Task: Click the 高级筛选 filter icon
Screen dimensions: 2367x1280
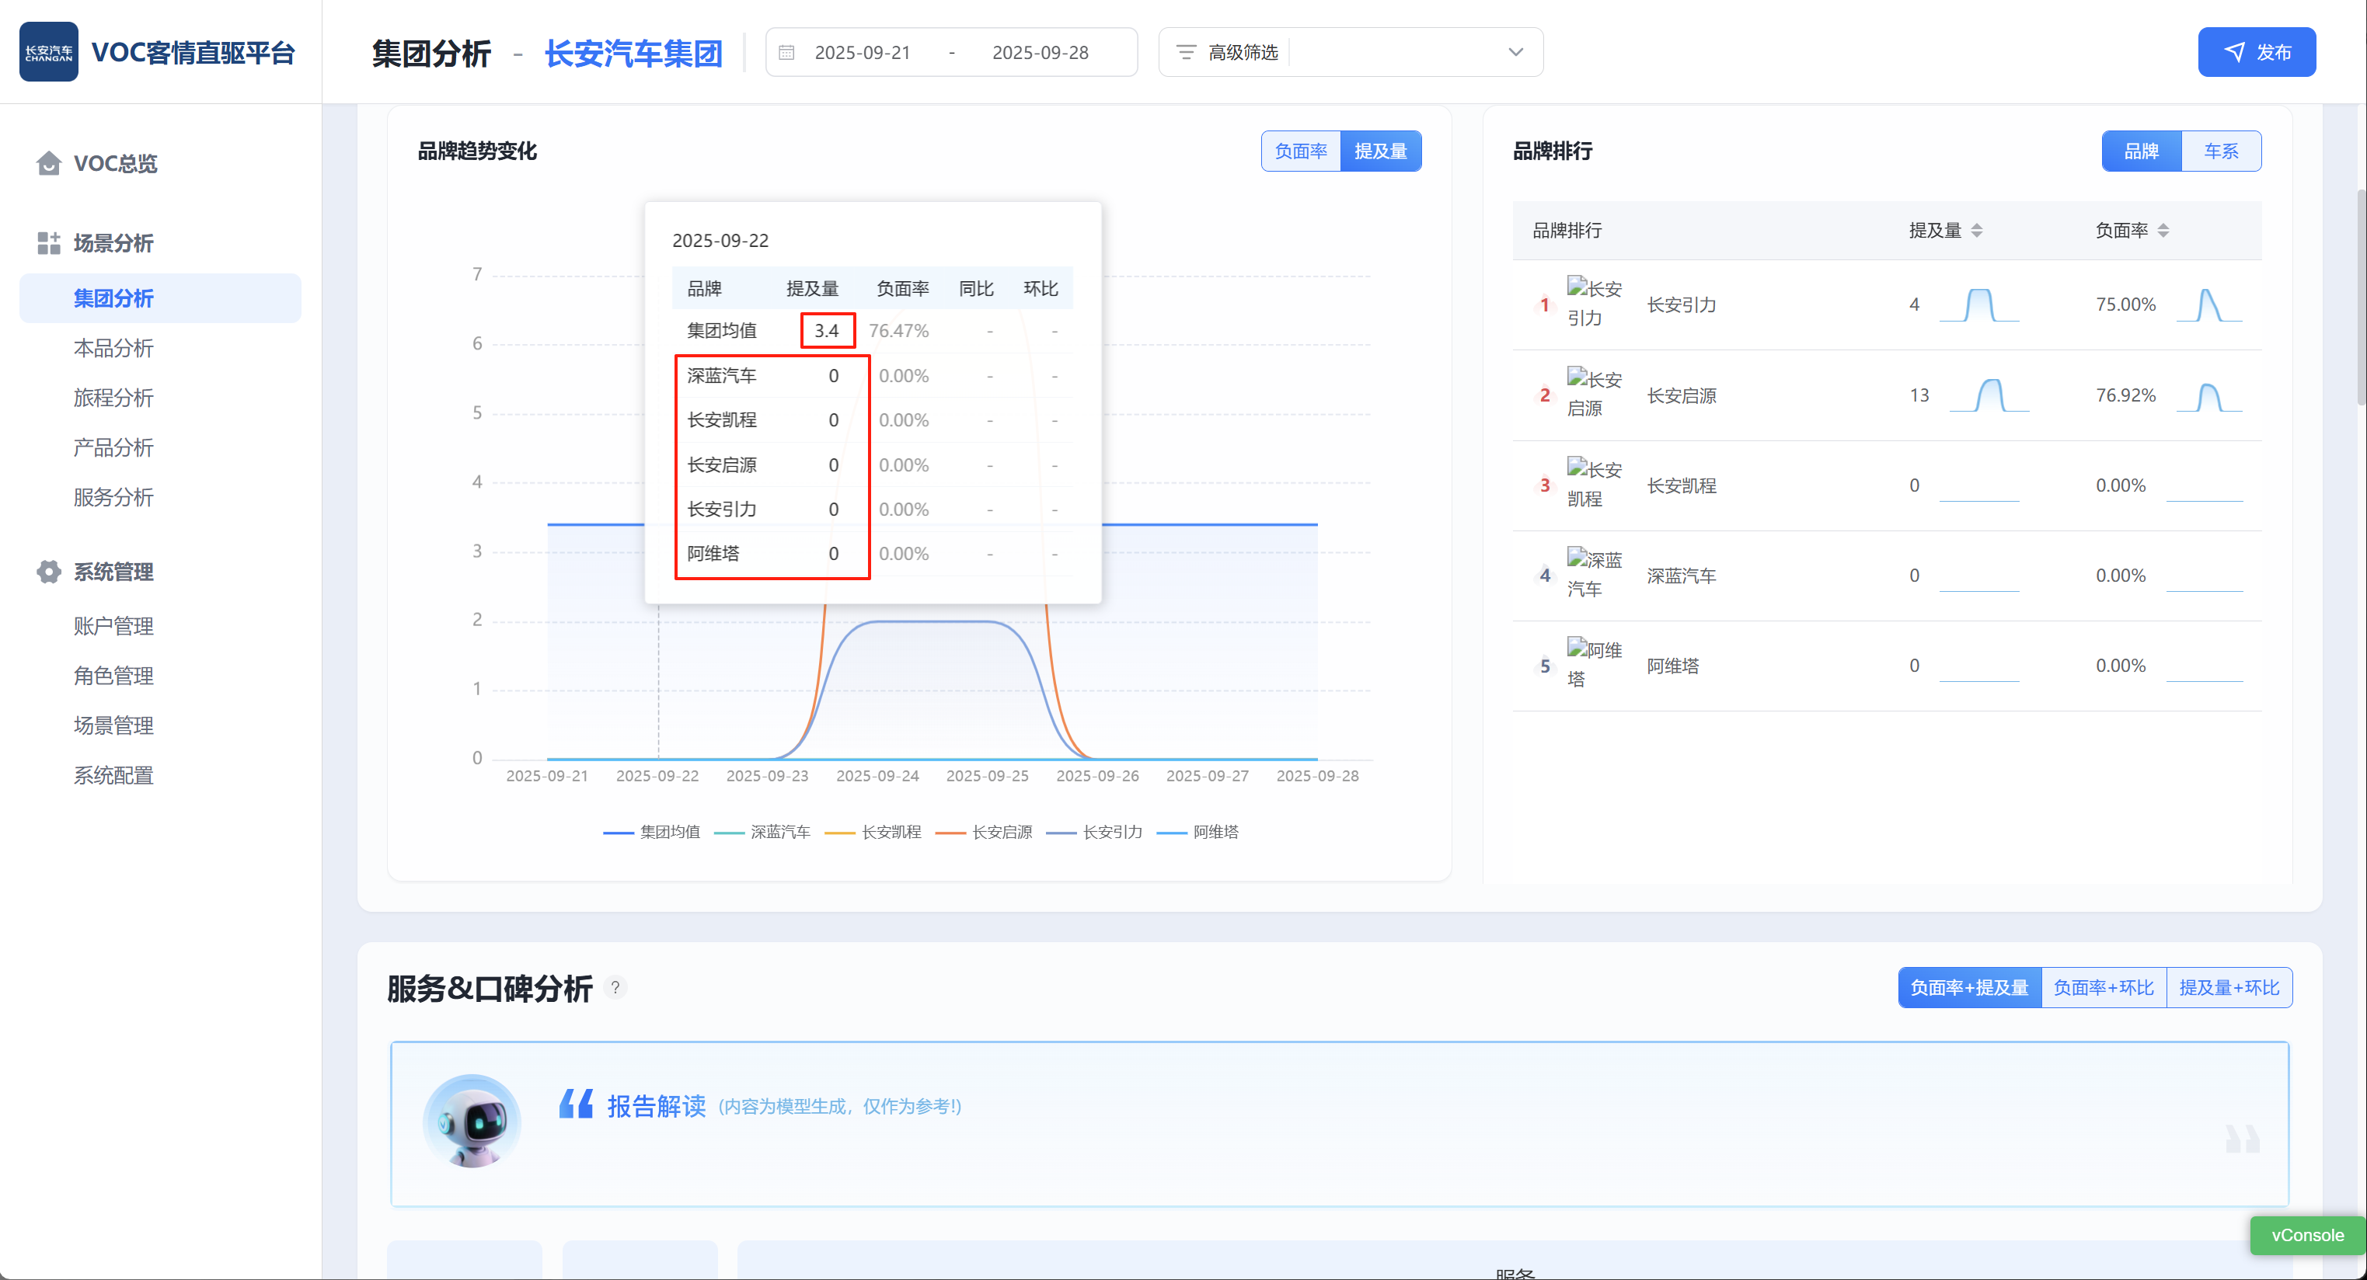Action: click(x=1187, y=54)
